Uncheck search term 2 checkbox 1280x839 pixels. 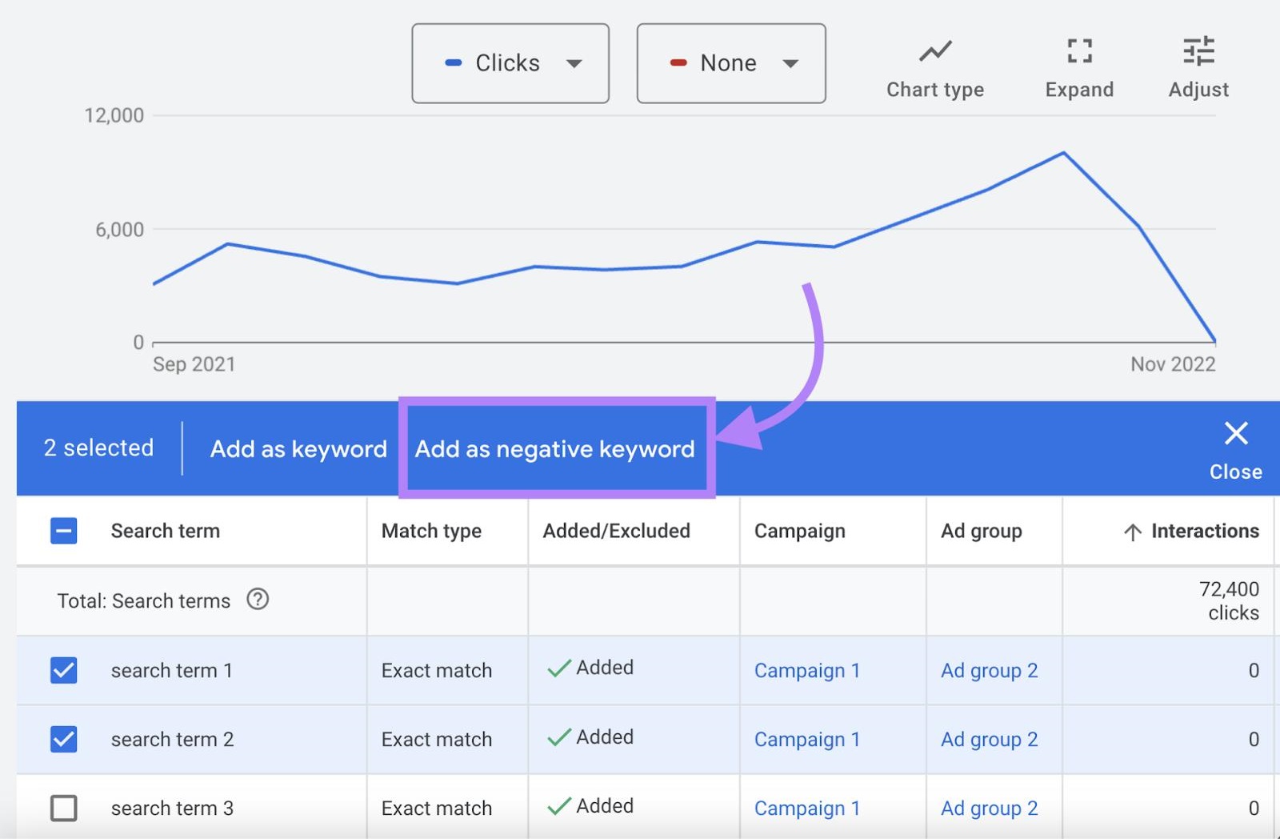(64, 739)
